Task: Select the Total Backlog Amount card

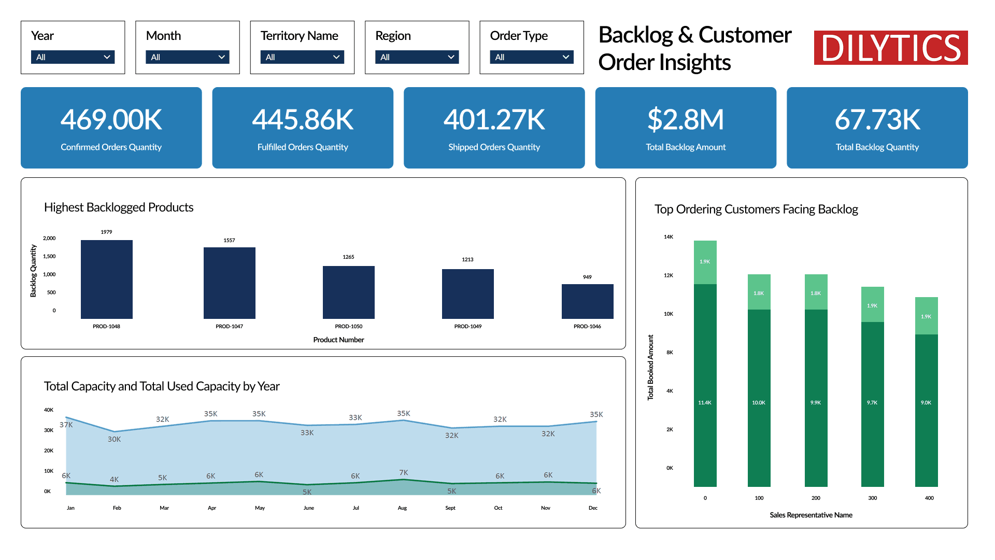Action: [686, 128]
